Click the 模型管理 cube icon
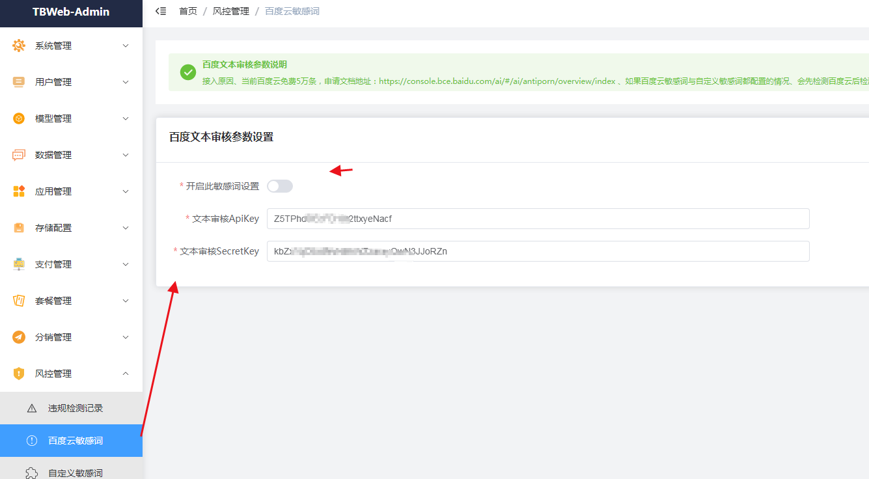The image size is (869, 479). 19,118
